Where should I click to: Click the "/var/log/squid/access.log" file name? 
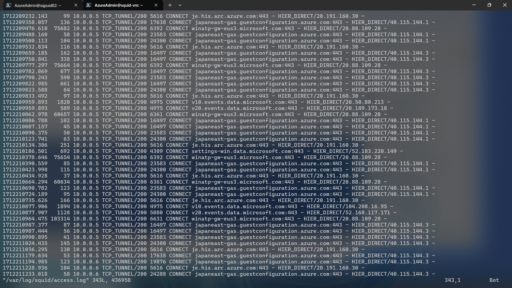(46, 280)
